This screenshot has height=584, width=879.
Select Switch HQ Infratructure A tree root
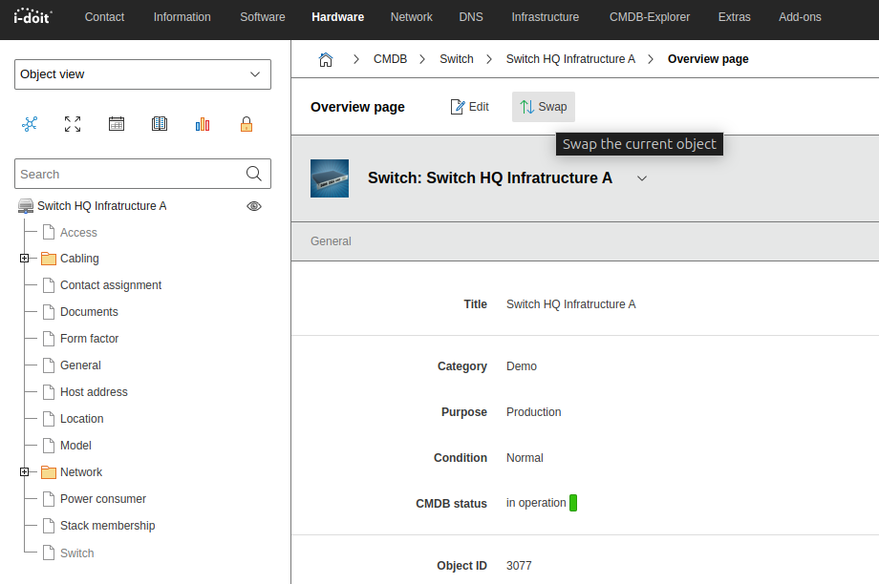click(102, 206)
